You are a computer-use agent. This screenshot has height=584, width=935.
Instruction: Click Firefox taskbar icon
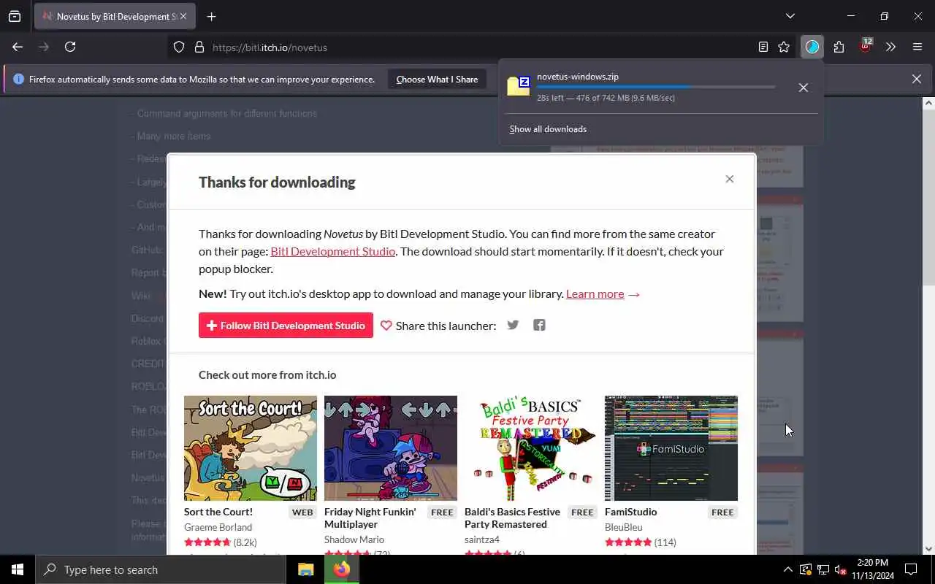(x=342, y=569)
